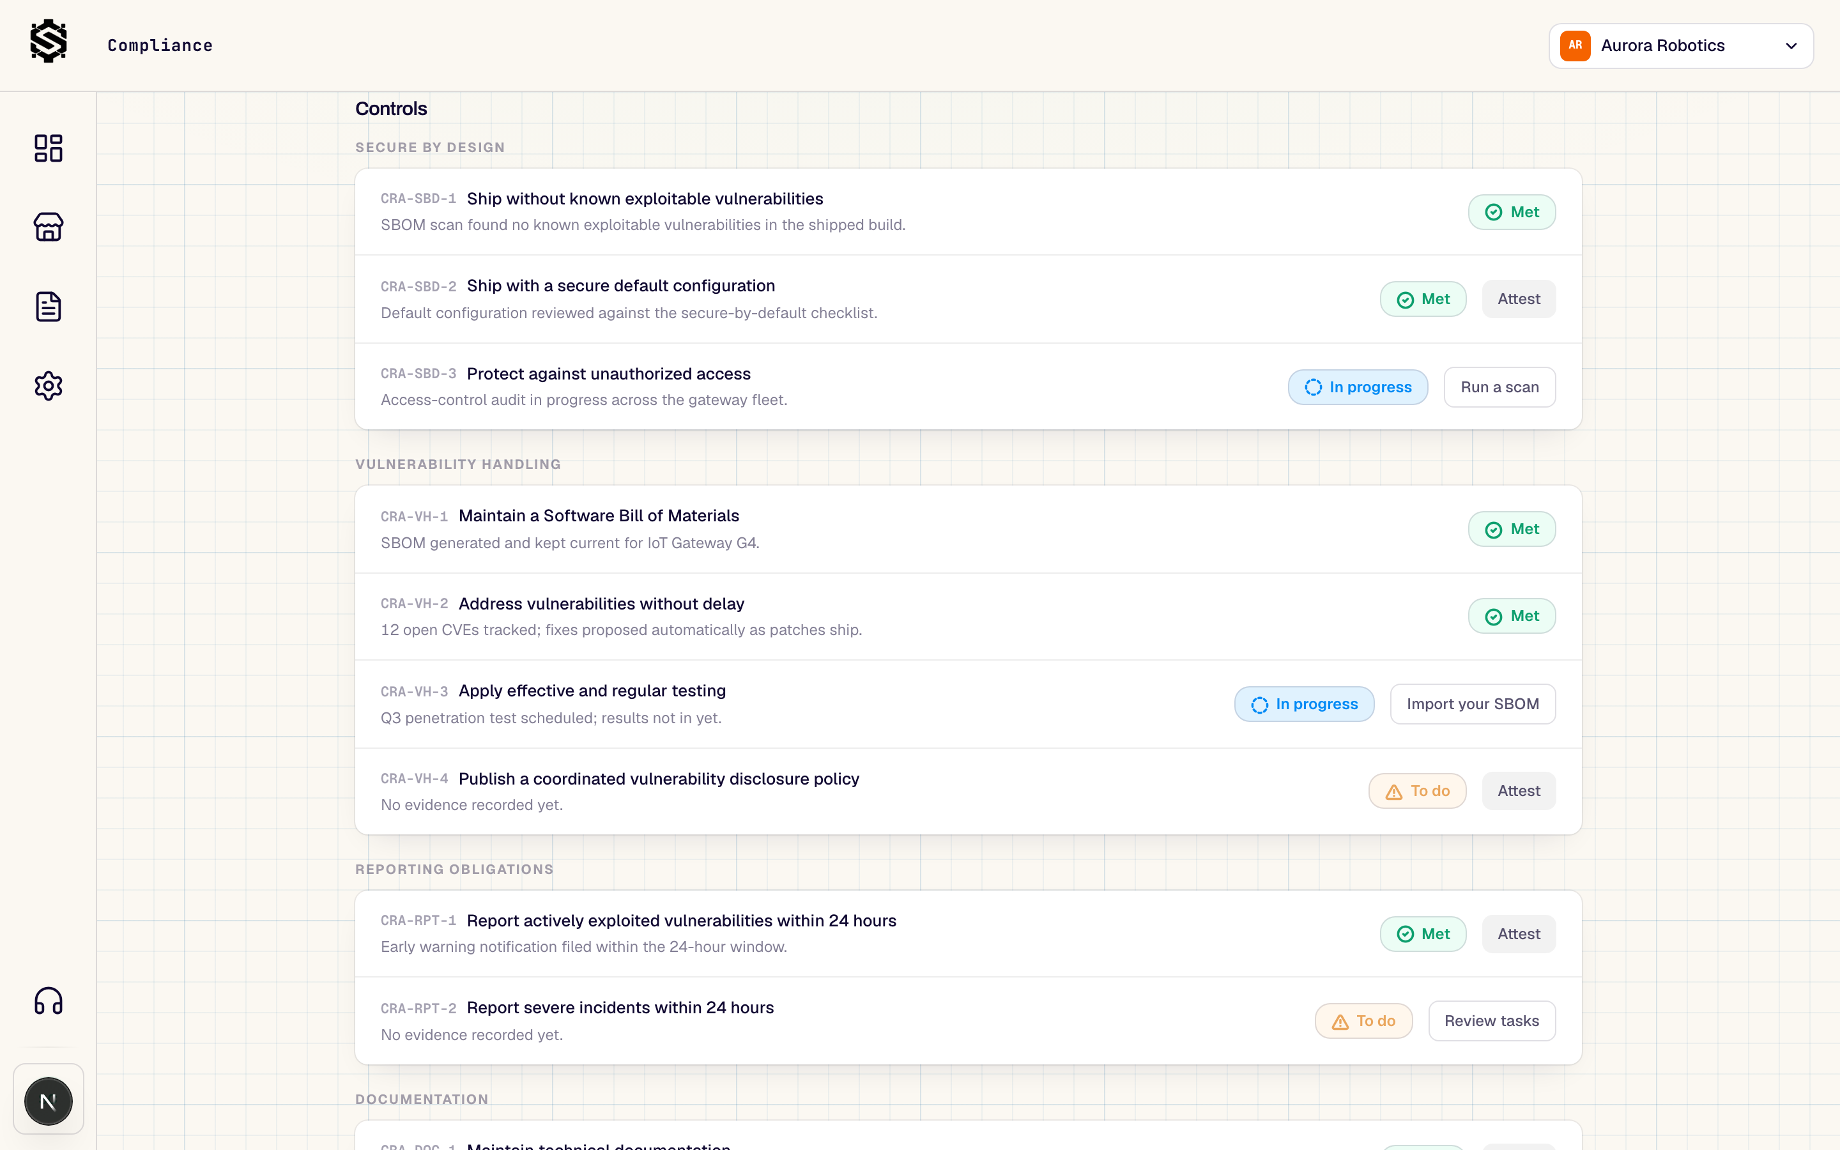
Task: Click the DOCUMENTATION section label
Action: [421, 1100]
